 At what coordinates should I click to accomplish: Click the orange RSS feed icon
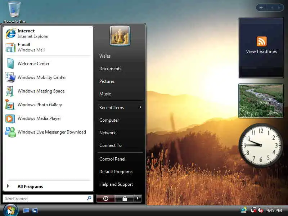coord(261,41)
